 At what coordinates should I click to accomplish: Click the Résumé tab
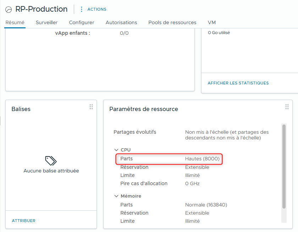(15, 22)
